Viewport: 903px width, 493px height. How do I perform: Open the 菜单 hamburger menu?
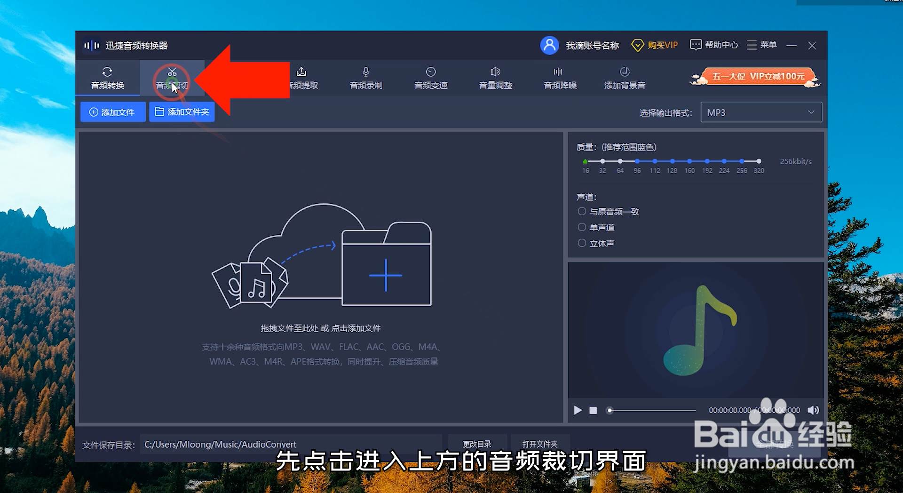[762, 45]
